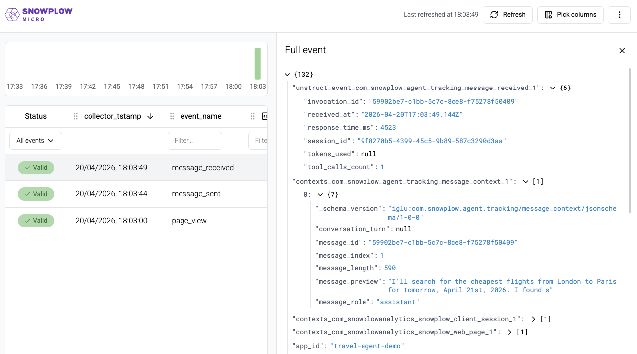Close the Full event panel
This screenshot has width=637, height=354.
point(622,51)
